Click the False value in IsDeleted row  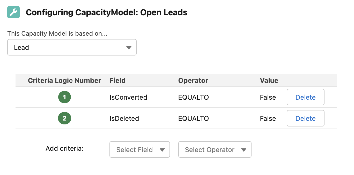pos(268,118)
